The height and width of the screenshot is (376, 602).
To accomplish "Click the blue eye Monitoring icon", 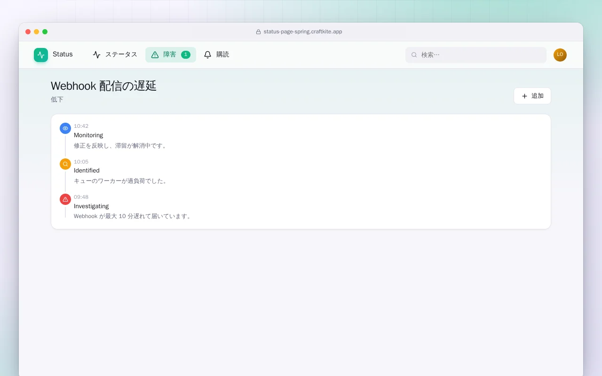I will point(65,128).
